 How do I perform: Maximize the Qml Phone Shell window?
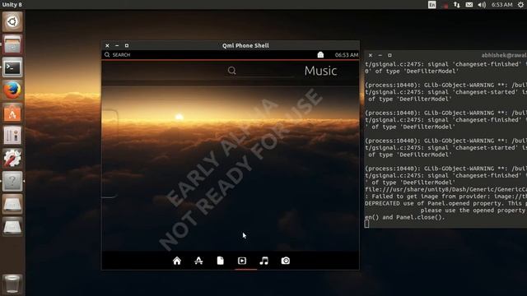[x=127, y=46]
